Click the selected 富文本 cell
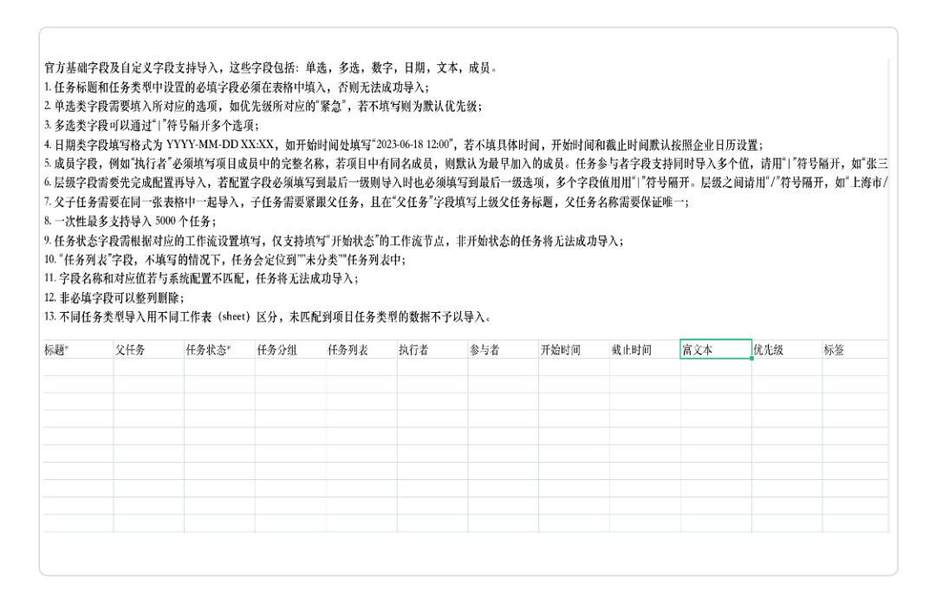The width and height of the screenshot is (936, 604). (716, 350)
